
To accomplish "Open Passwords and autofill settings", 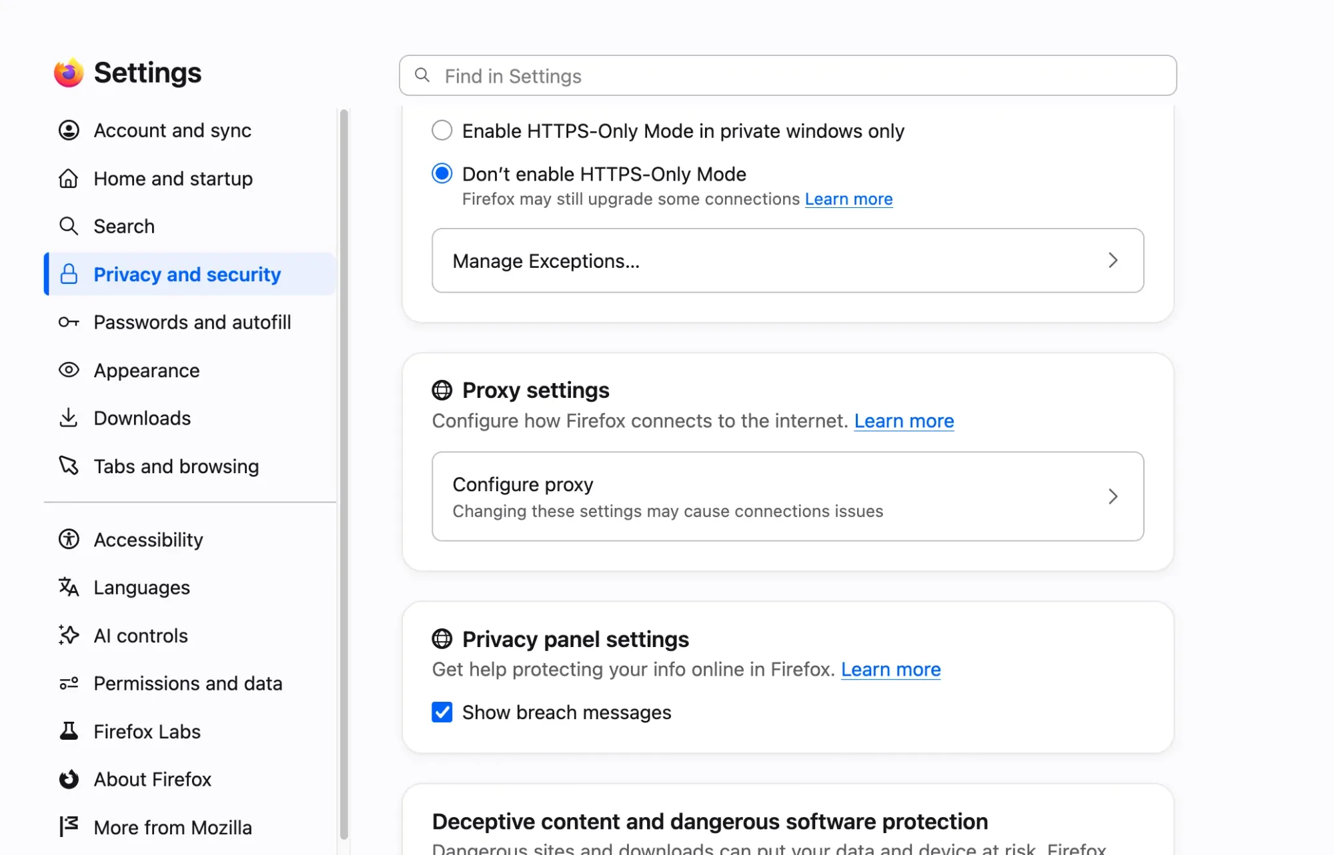I will click(x=190, y=323).
